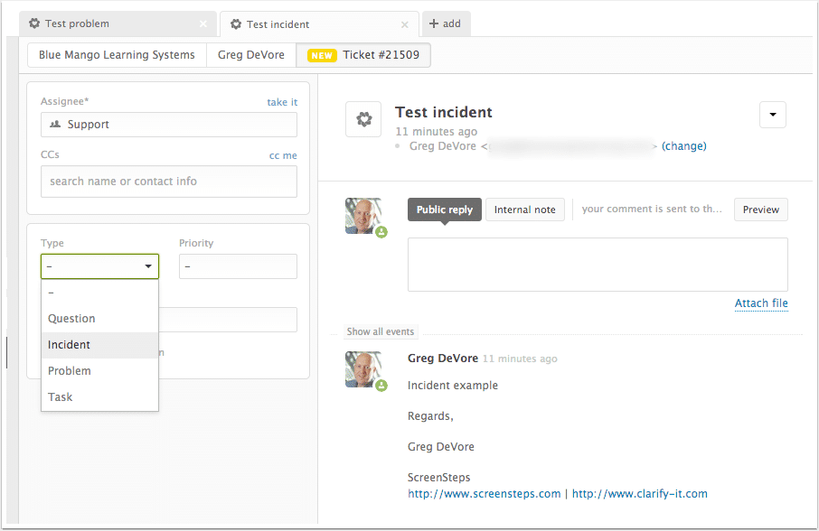The image size is (819, 531).
Task: Click the gear icon on Test problem tab
Action: point(33,23)
